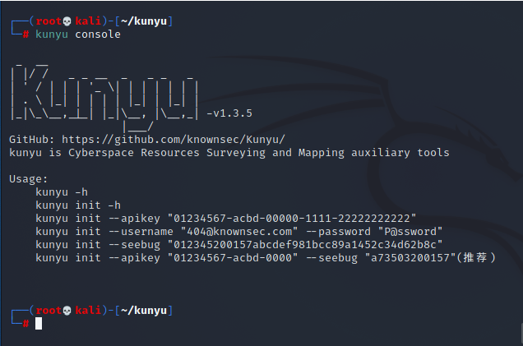Click the 'kunyu -h' usage line
Screen dimensions: 523x346
(x=62, y=192)
